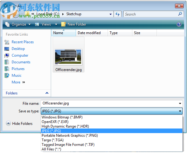Click the Search input field
This screenshot has width=194, height=155.
tap(151, 14)
